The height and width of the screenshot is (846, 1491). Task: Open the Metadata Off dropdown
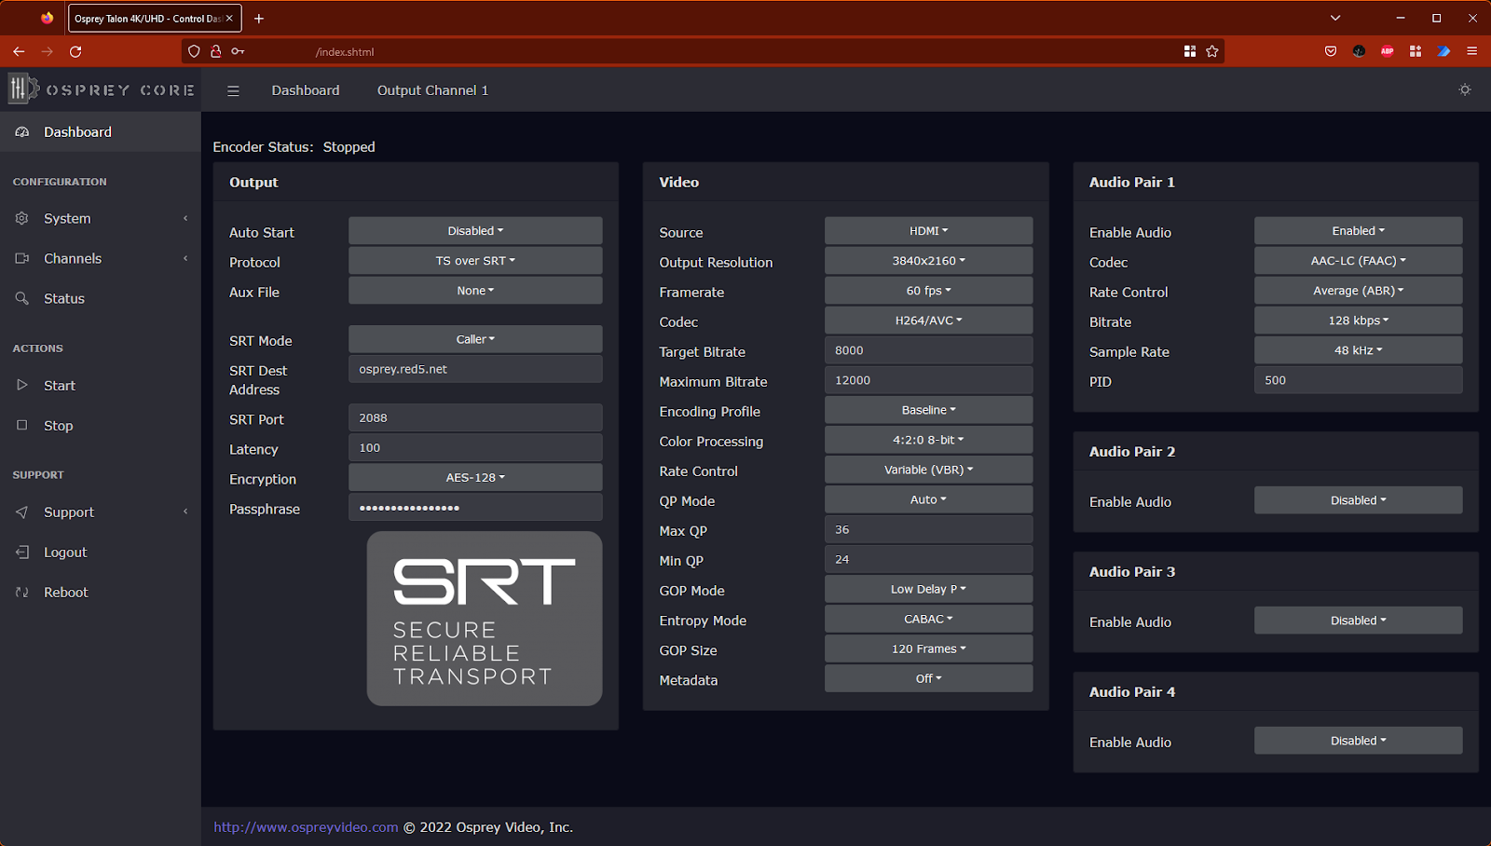[928, 678]
